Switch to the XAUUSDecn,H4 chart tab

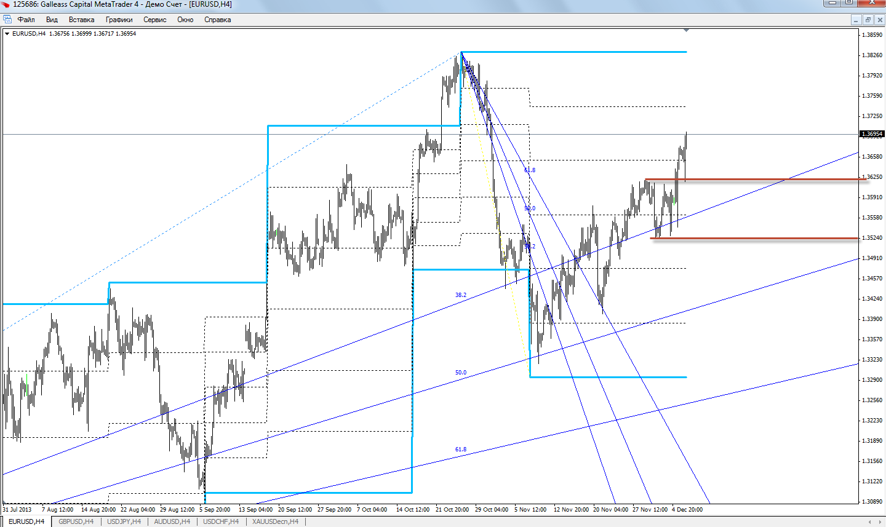(274, 521)
